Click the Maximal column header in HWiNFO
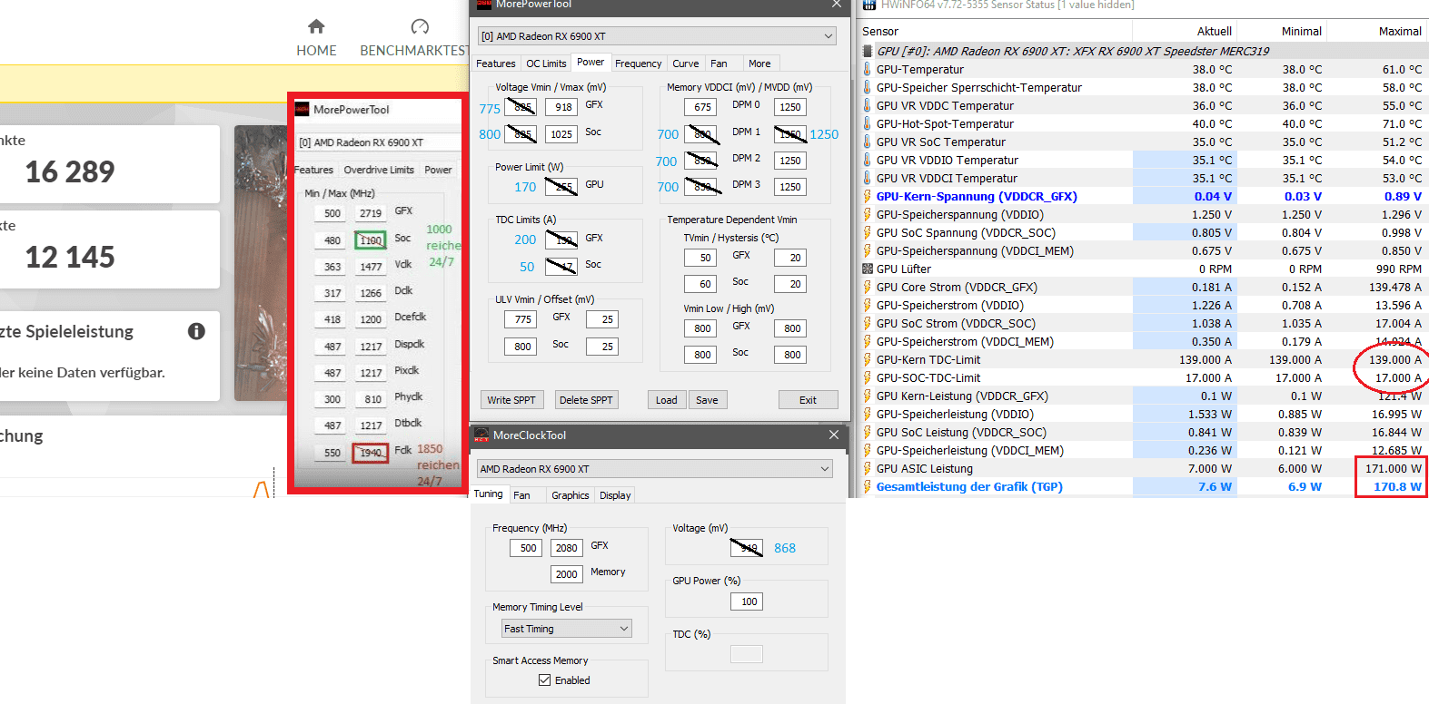This screenshot has width=1429, height=704. click(x=1400, y=31)
